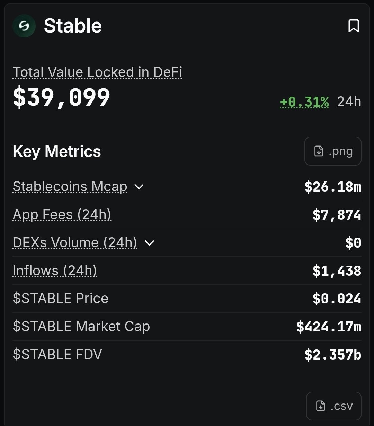Image resolution: width=374 pixels, height=426 pixels.
Task: Click the Inflows (24h) label
Action: (x=55, y=271)
